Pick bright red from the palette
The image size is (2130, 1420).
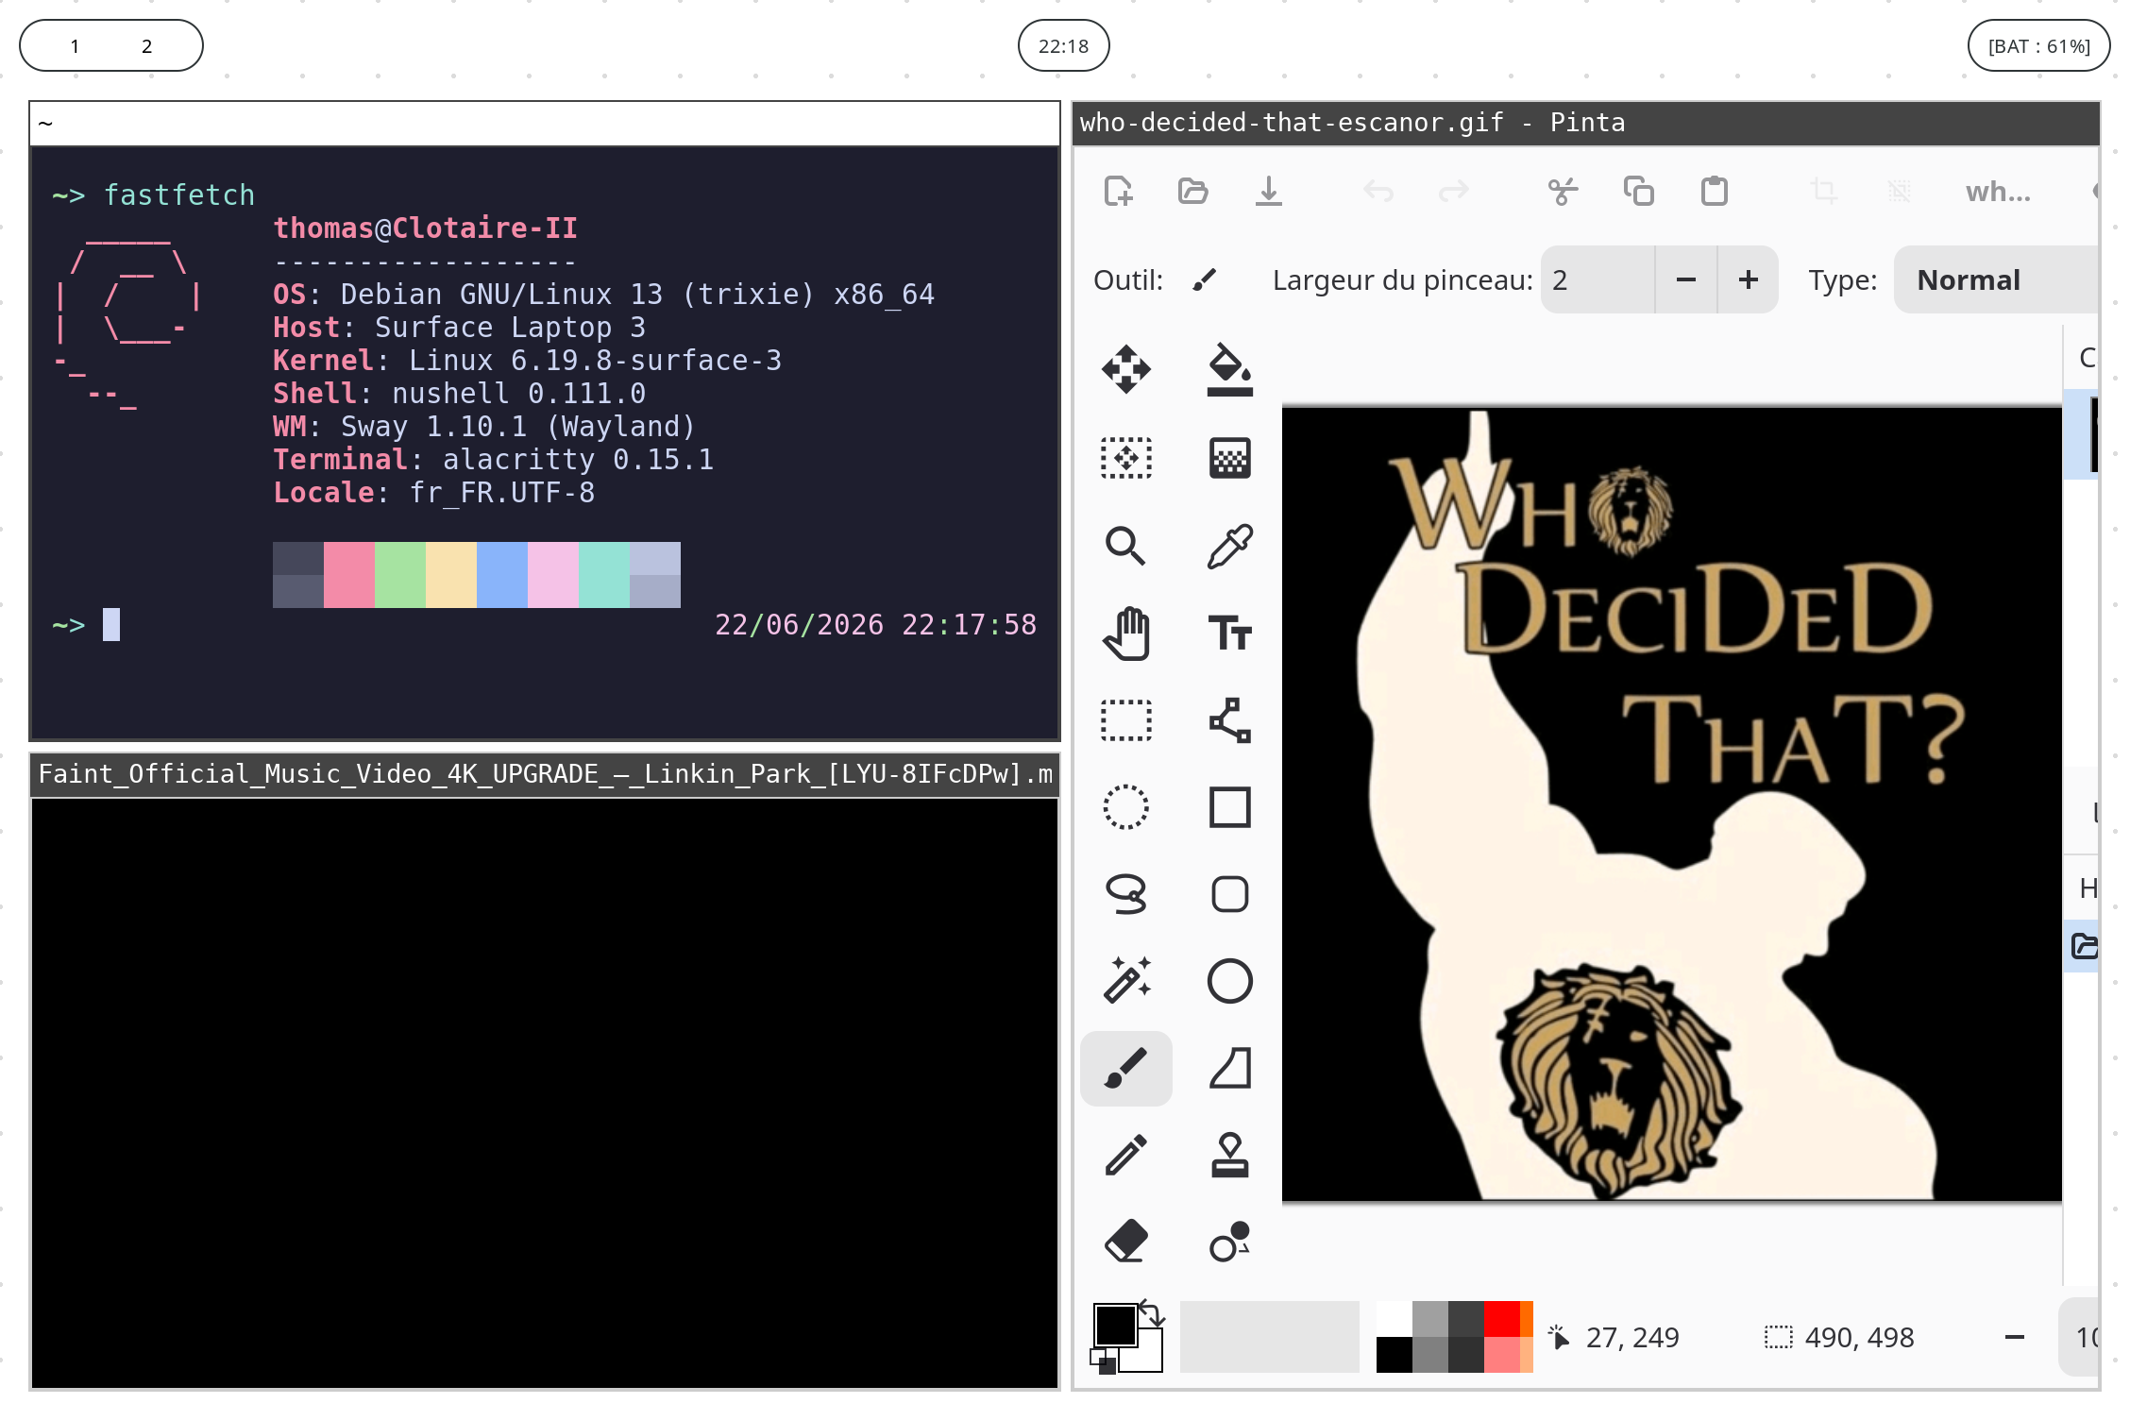(1501, 1319)
